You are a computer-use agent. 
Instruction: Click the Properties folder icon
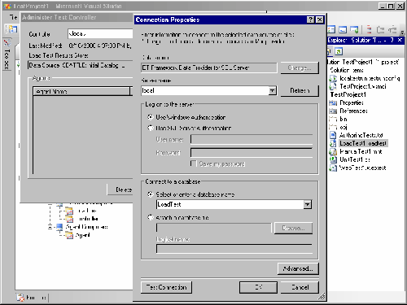point(333,102)
